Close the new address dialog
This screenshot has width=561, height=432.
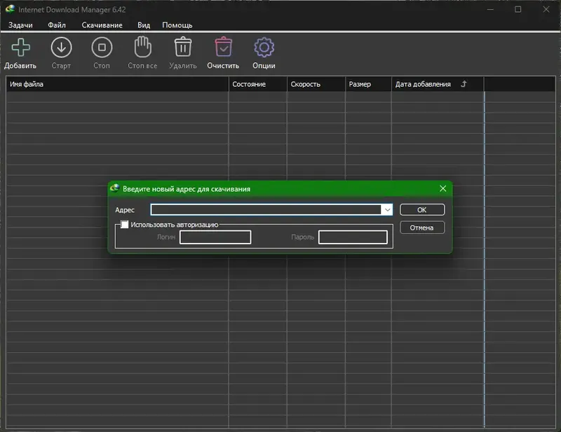click(443, 188)
